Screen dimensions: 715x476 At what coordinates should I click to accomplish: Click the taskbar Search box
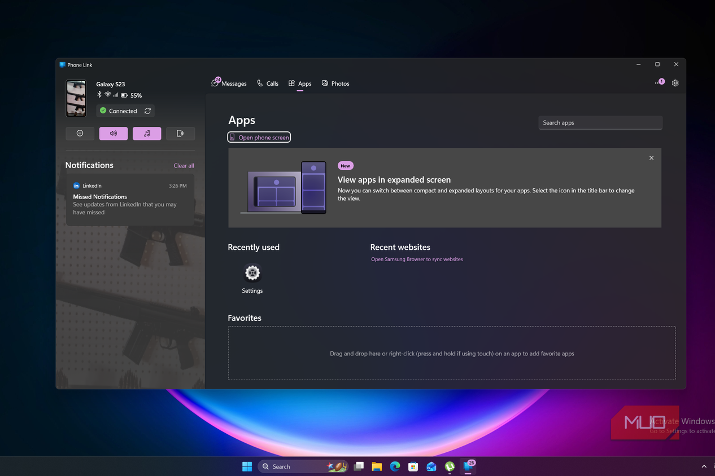pos(303,466)
